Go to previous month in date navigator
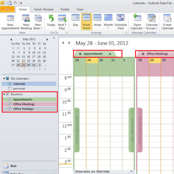 [11, 39]
